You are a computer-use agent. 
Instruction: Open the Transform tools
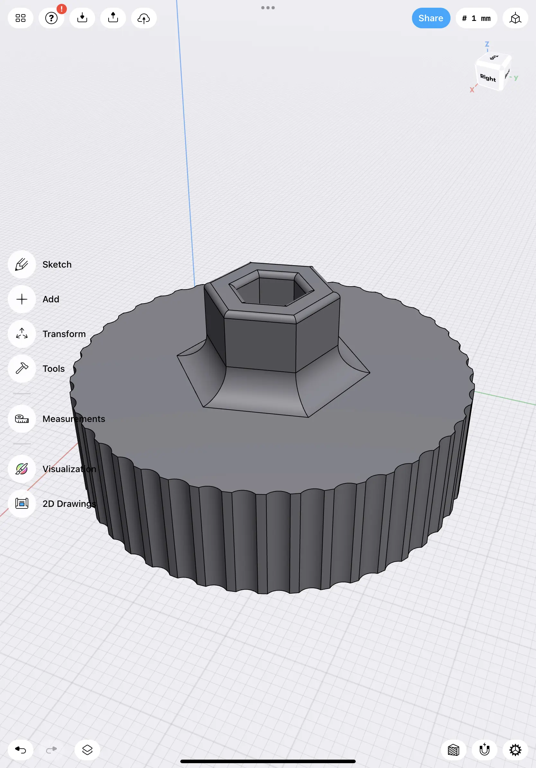[22, 334]
